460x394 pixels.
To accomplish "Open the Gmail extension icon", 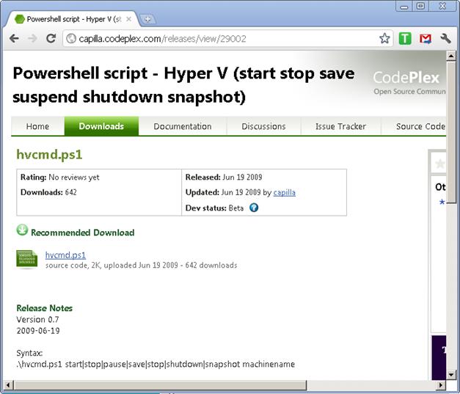I will click(x=426, y=38).
